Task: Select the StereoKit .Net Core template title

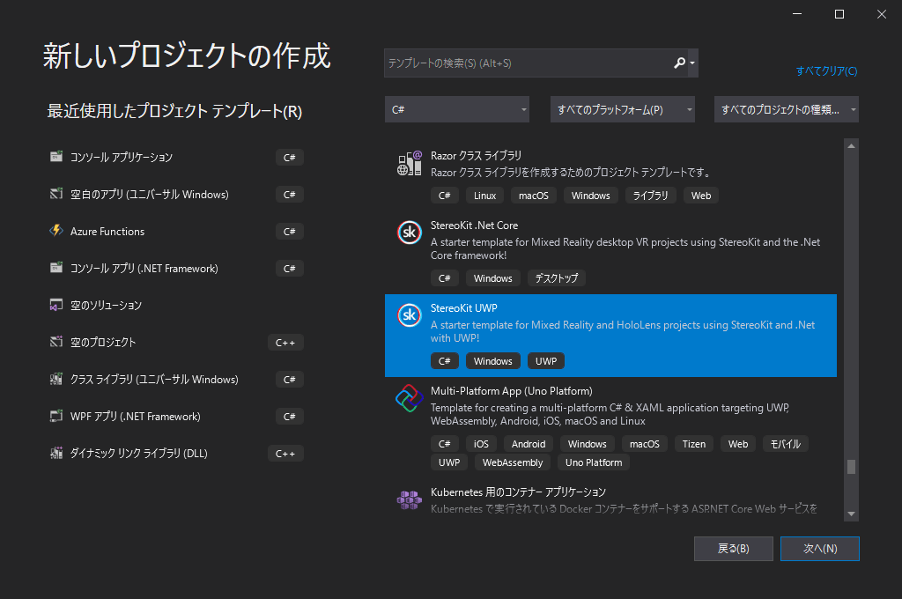Action: [x=474, y=226]
